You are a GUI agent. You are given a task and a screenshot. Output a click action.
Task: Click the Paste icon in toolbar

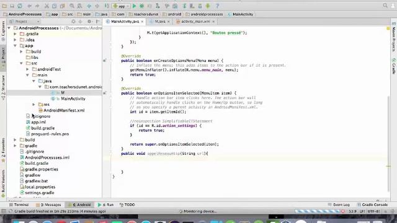[x=62, y=6]
